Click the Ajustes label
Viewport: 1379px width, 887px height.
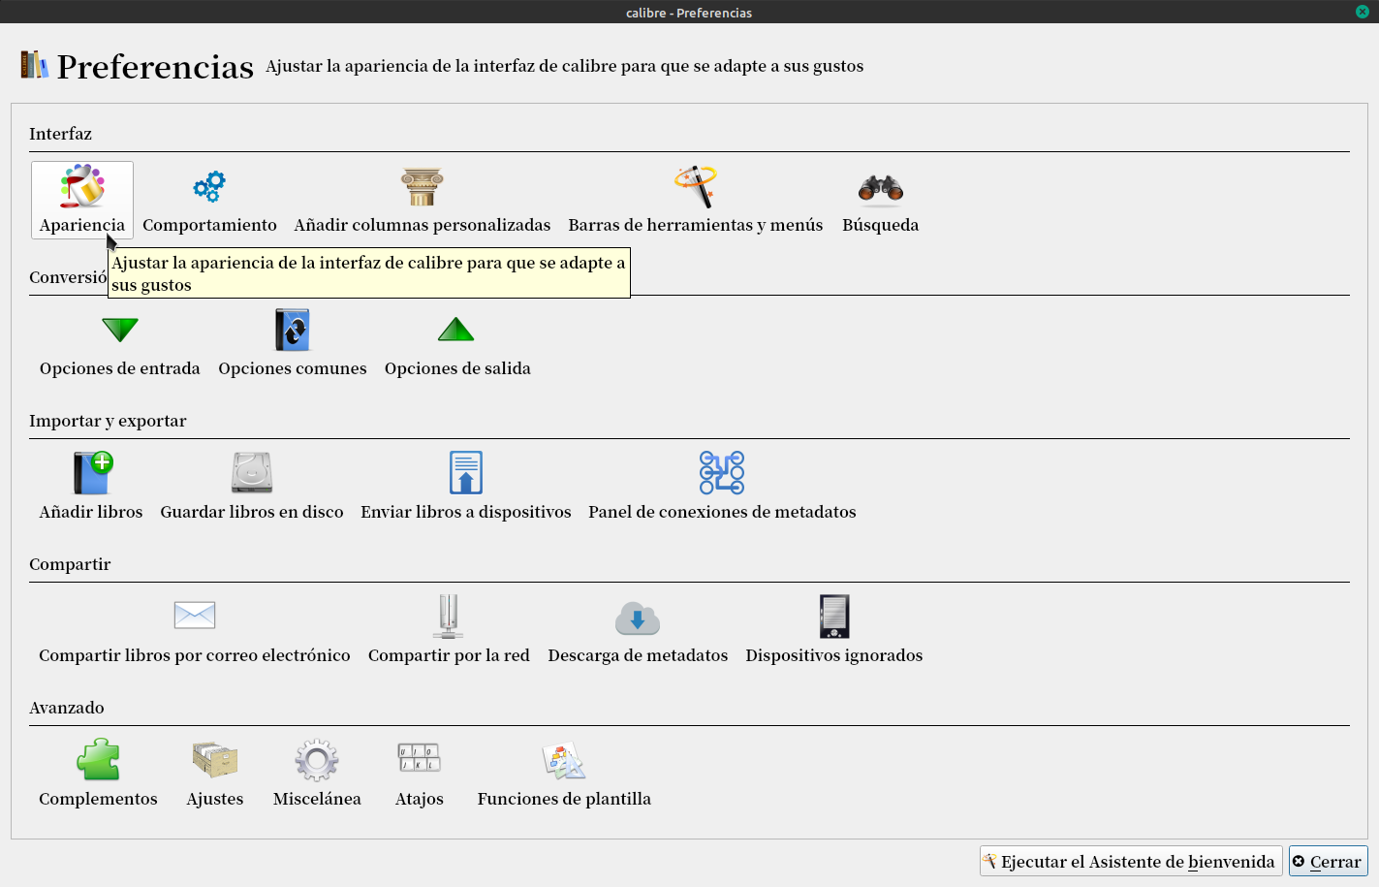click(x=215, y=799)
